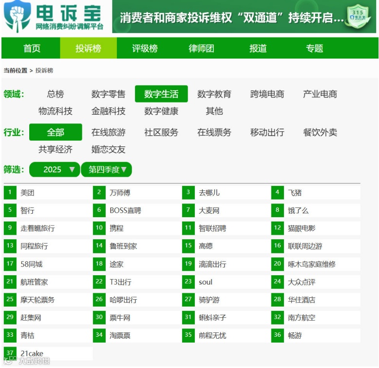Select the 数字健康 domain filter
379x368 pixels.
[161, 111]
